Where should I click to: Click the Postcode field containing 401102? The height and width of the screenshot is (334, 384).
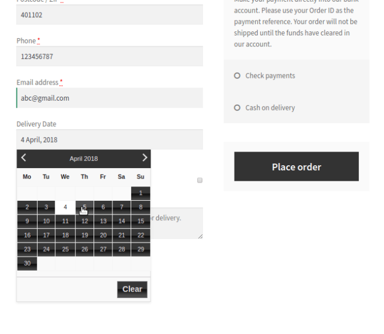(110, 15)
